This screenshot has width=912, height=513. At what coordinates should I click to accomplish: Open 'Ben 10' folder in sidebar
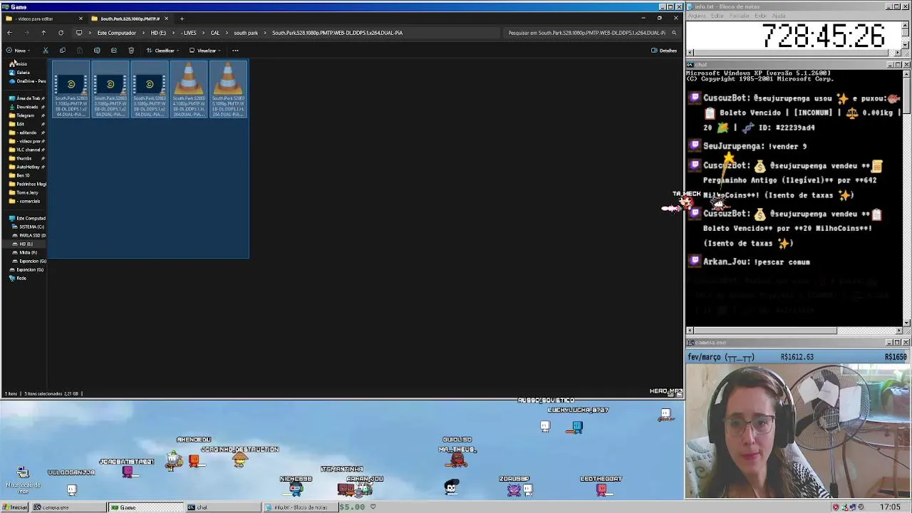coord(21,175)
